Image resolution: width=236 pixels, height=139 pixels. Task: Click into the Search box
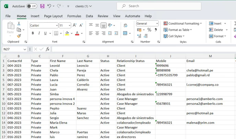click(x=159, y=6)
